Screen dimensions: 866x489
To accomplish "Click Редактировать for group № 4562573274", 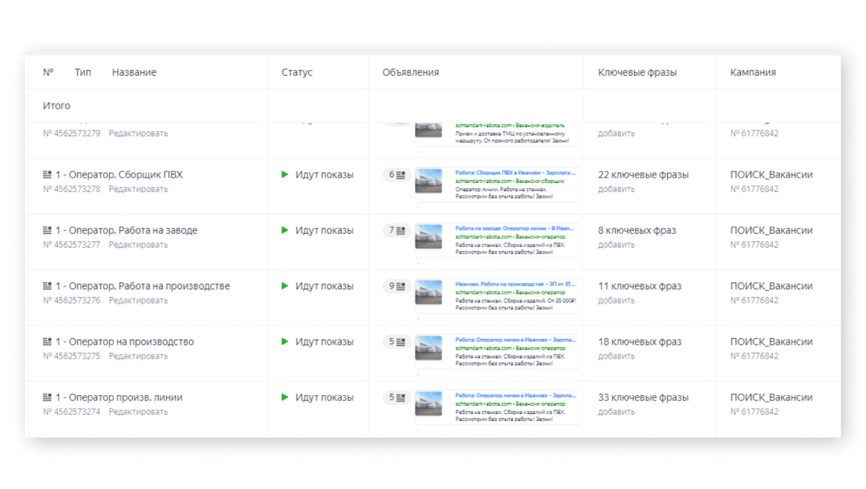I will (138, 412).
